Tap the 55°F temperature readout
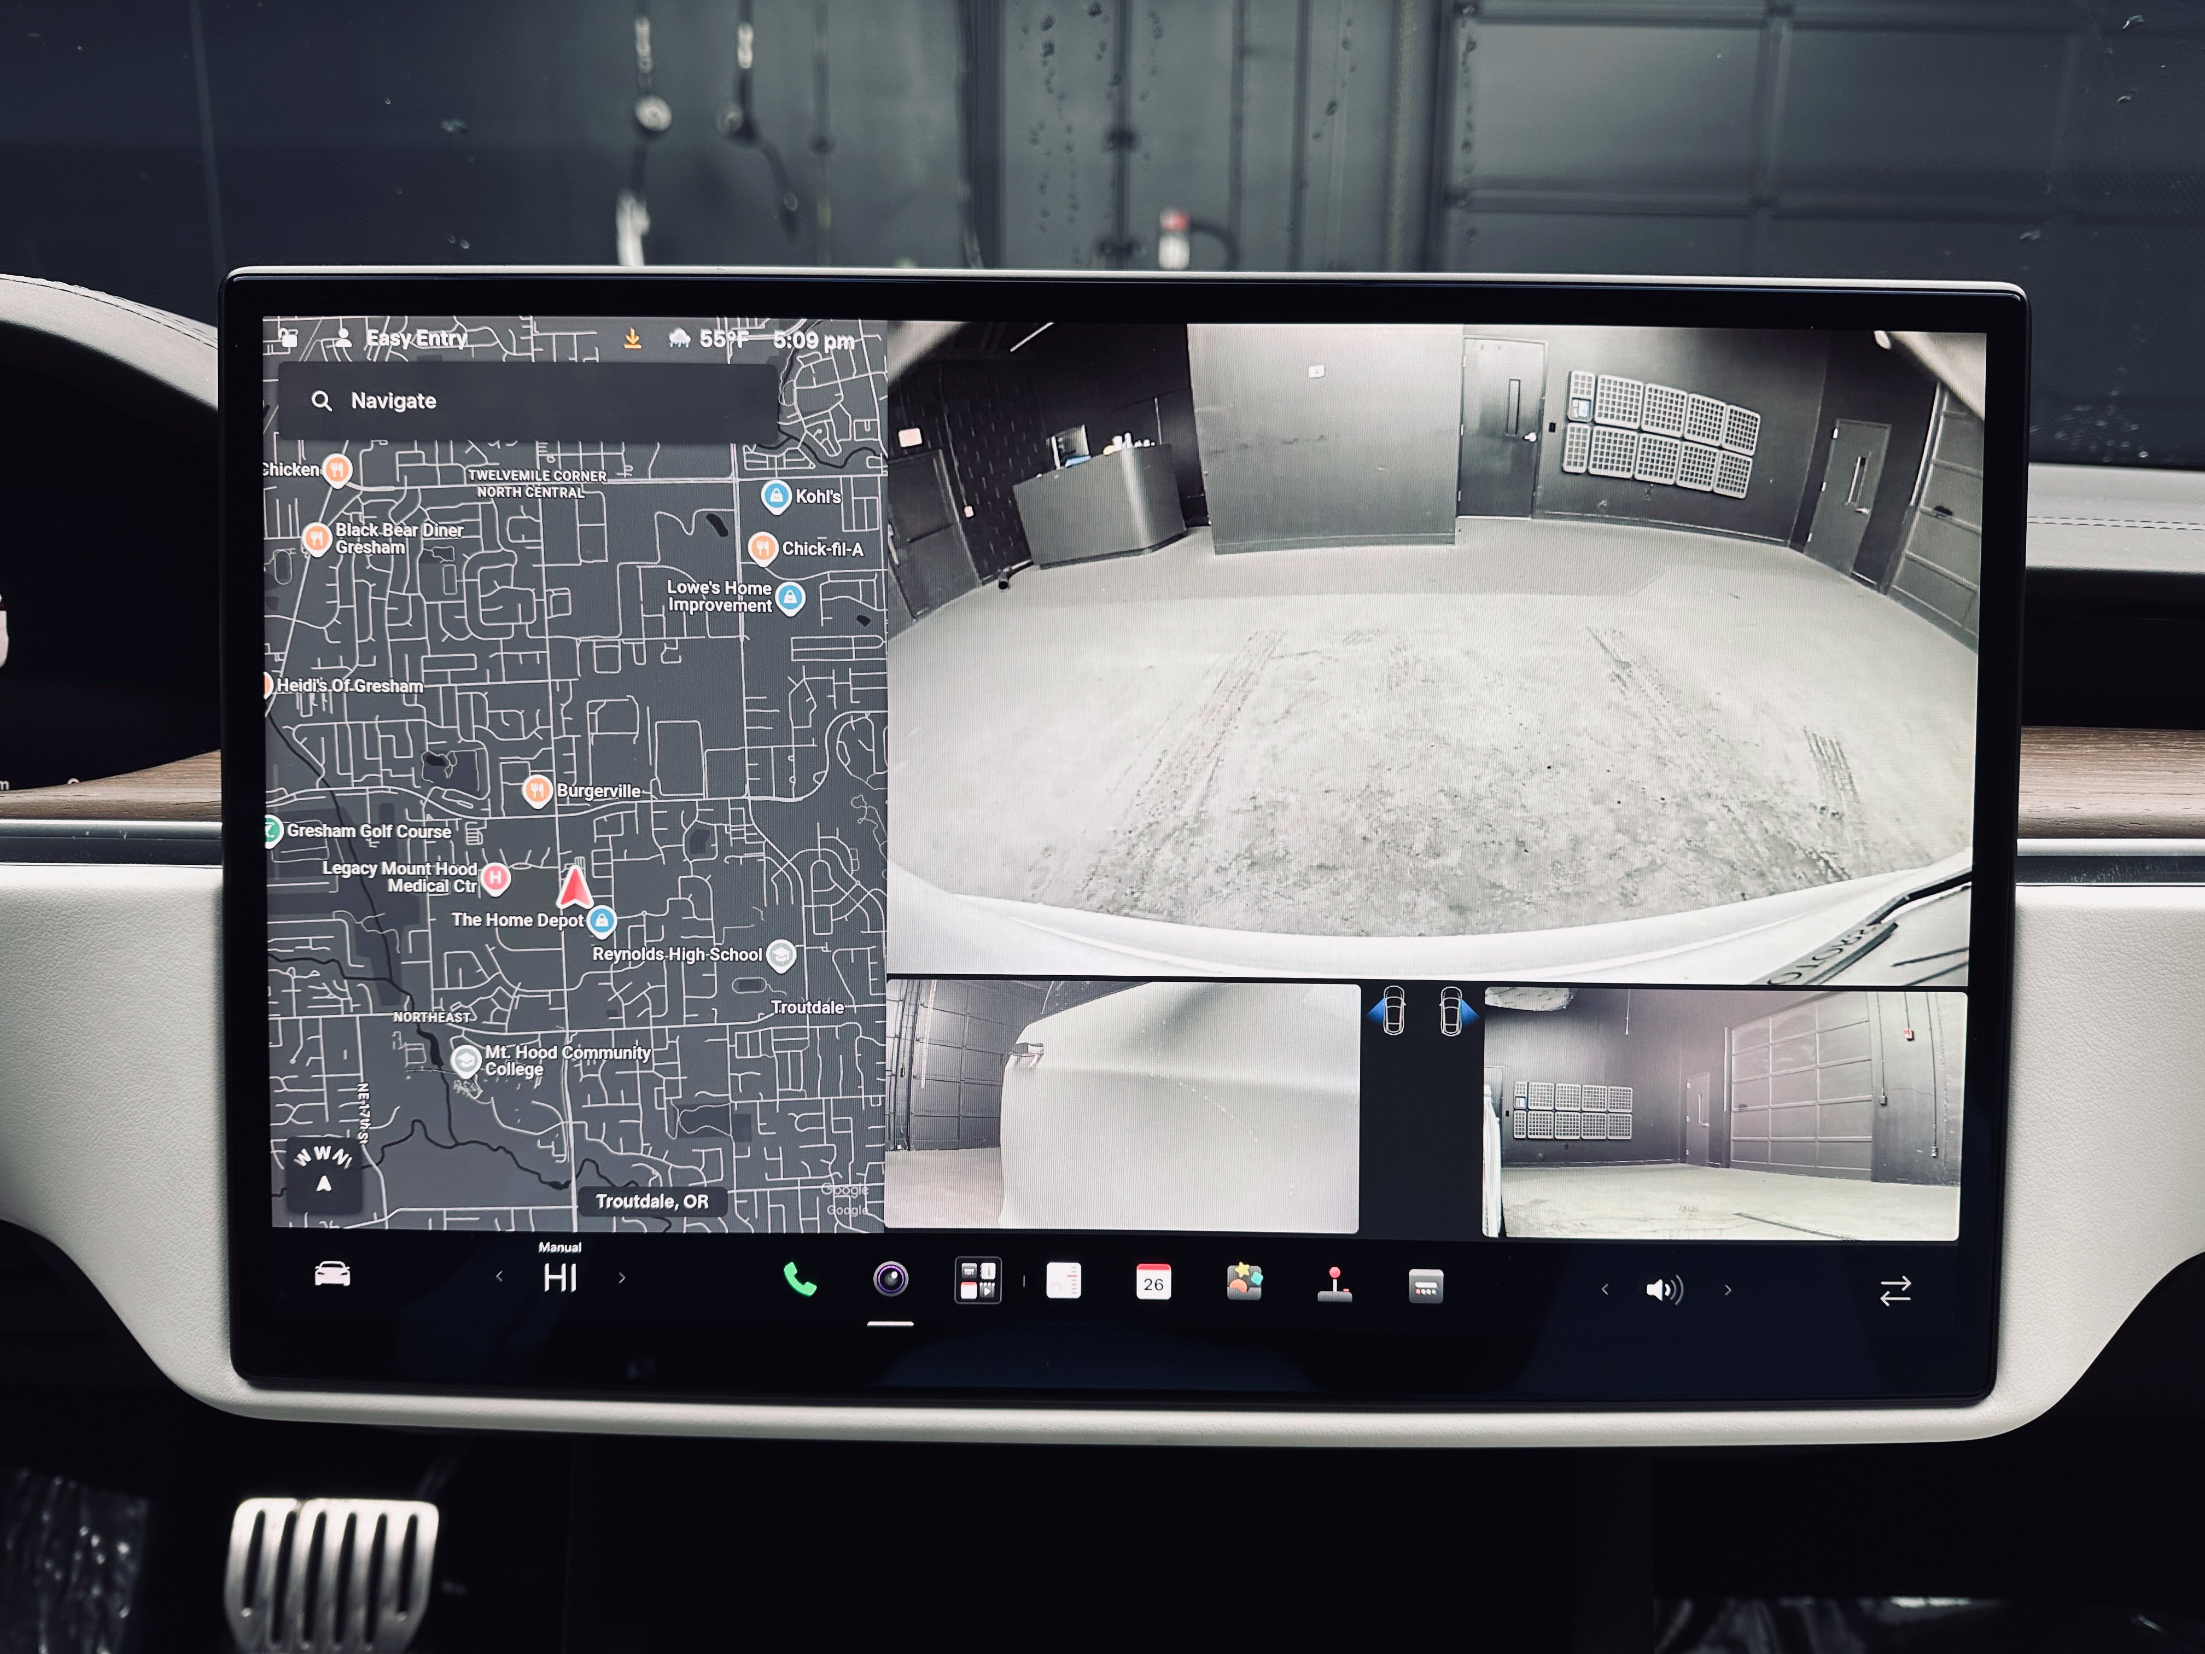2205x1654 pixels. (x=723, y=340)
